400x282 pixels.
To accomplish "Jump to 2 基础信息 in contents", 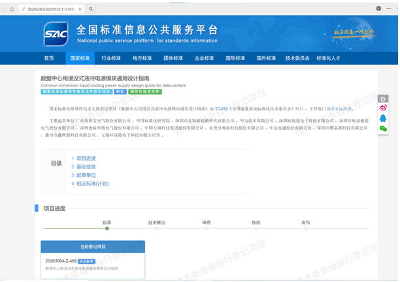I will (x=84, y=167).
